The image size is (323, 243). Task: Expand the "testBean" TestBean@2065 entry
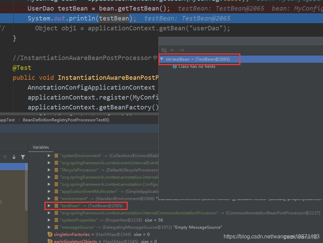[49, 206]
